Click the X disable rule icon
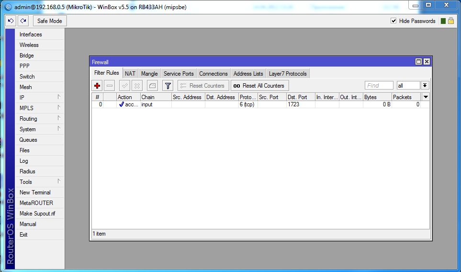 tap(137, 86)
